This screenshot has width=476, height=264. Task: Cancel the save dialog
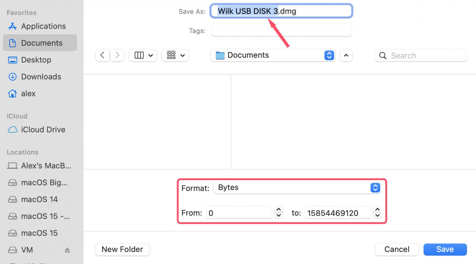397,249
